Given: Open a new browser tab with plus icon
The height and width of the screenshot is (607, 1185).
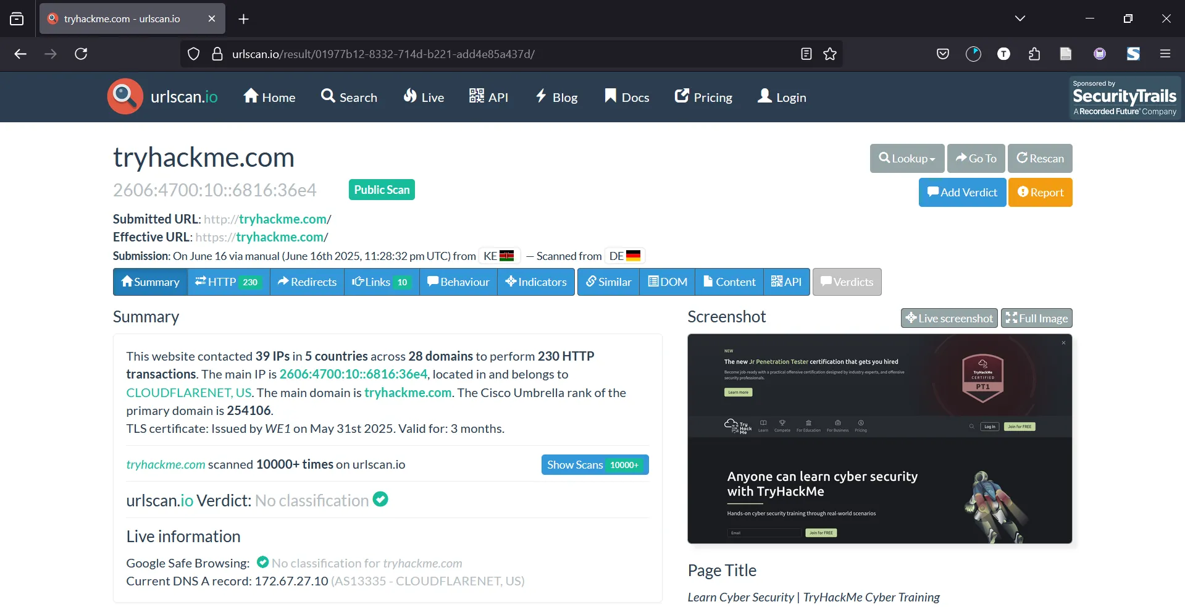Looking at the screenshot, I should (243, 19).
